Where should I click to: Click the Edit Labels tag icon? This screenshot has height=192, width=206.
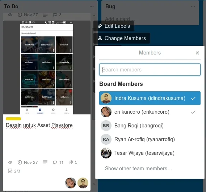pos(100,26)
